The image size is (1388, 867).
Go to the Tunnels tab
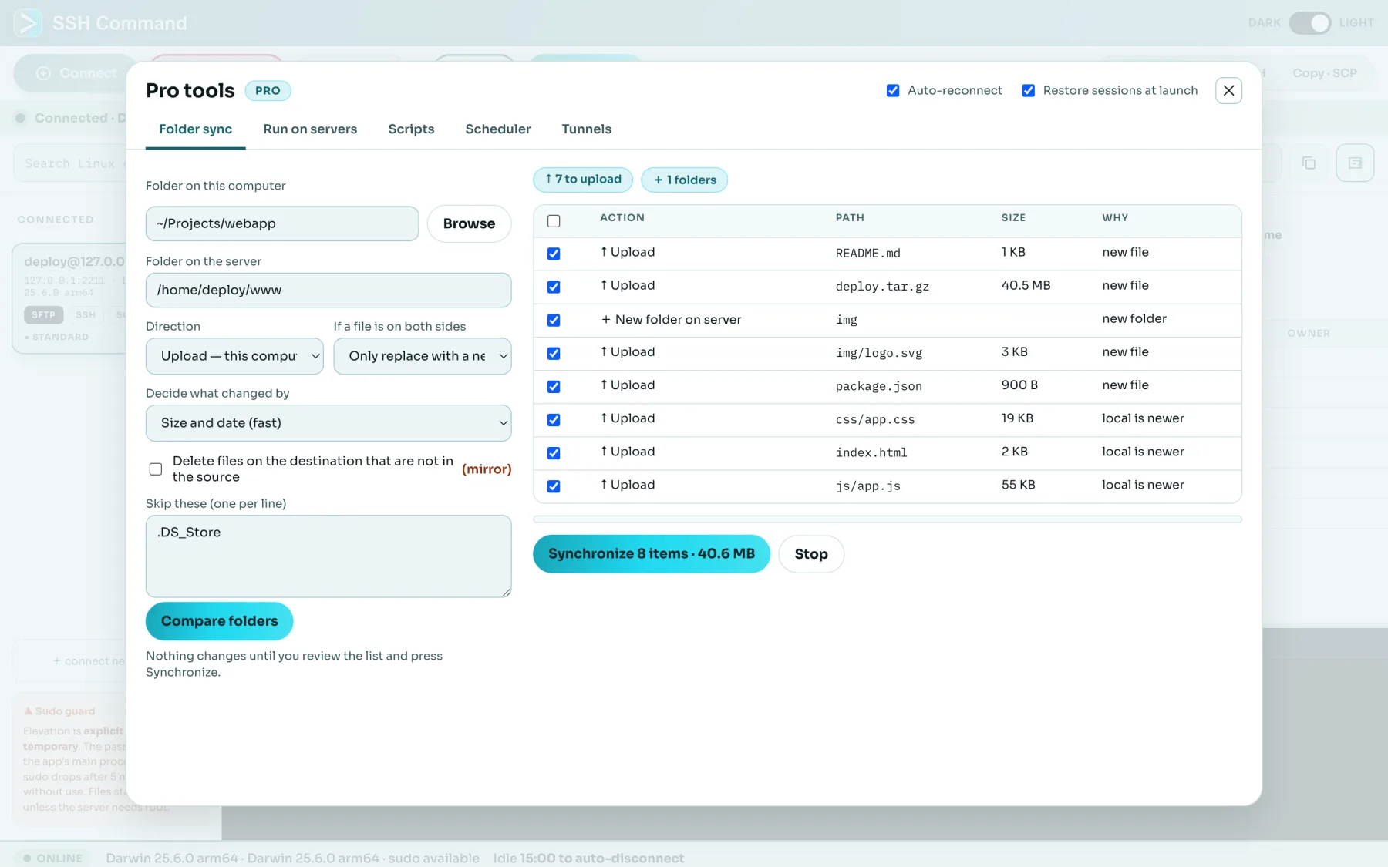point(586,129)
